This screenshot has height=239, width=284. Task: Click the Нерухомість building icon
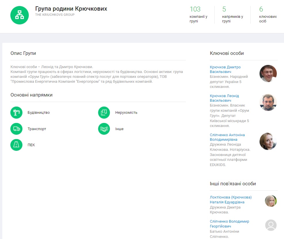104,113
